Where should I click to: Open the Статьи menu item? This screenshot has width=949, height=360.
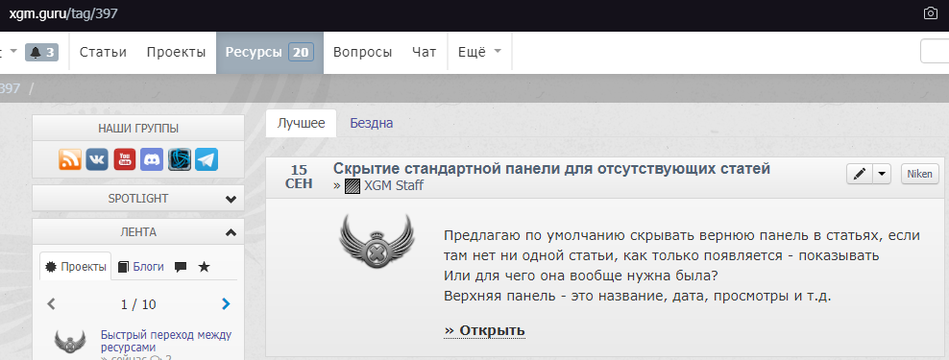(x=103, y=53)
